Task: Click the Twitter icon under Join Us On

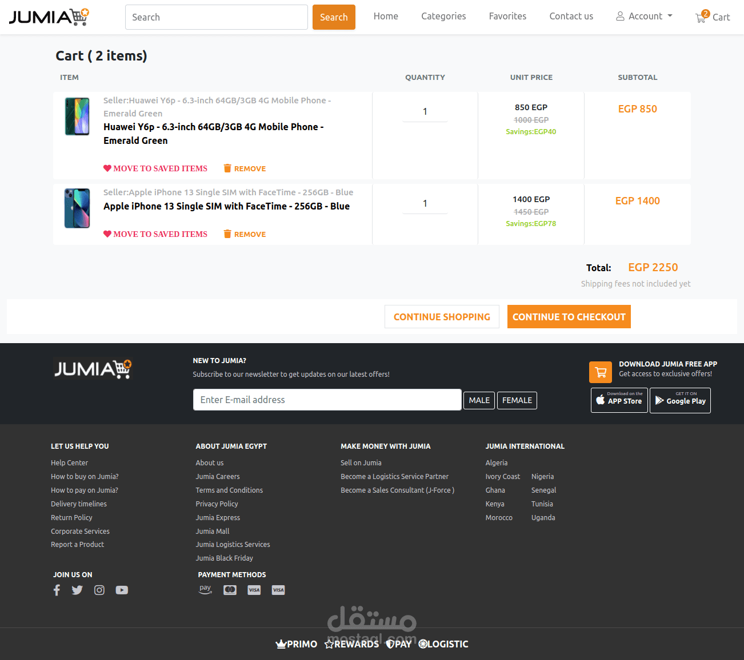Action: tap(77, 590)
